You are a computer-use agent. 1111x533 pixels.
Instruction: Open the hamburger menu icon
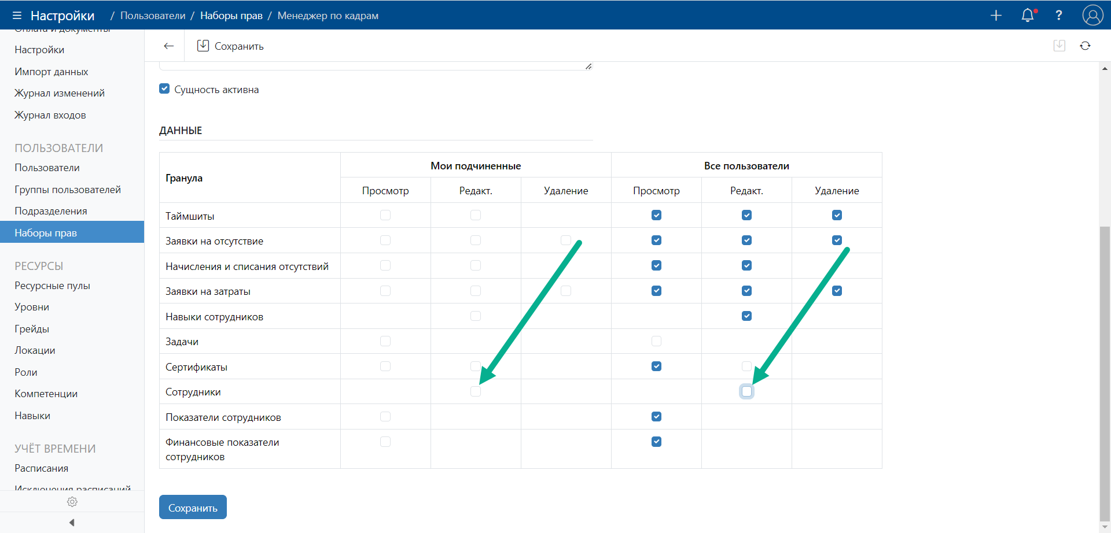(17, 16)
